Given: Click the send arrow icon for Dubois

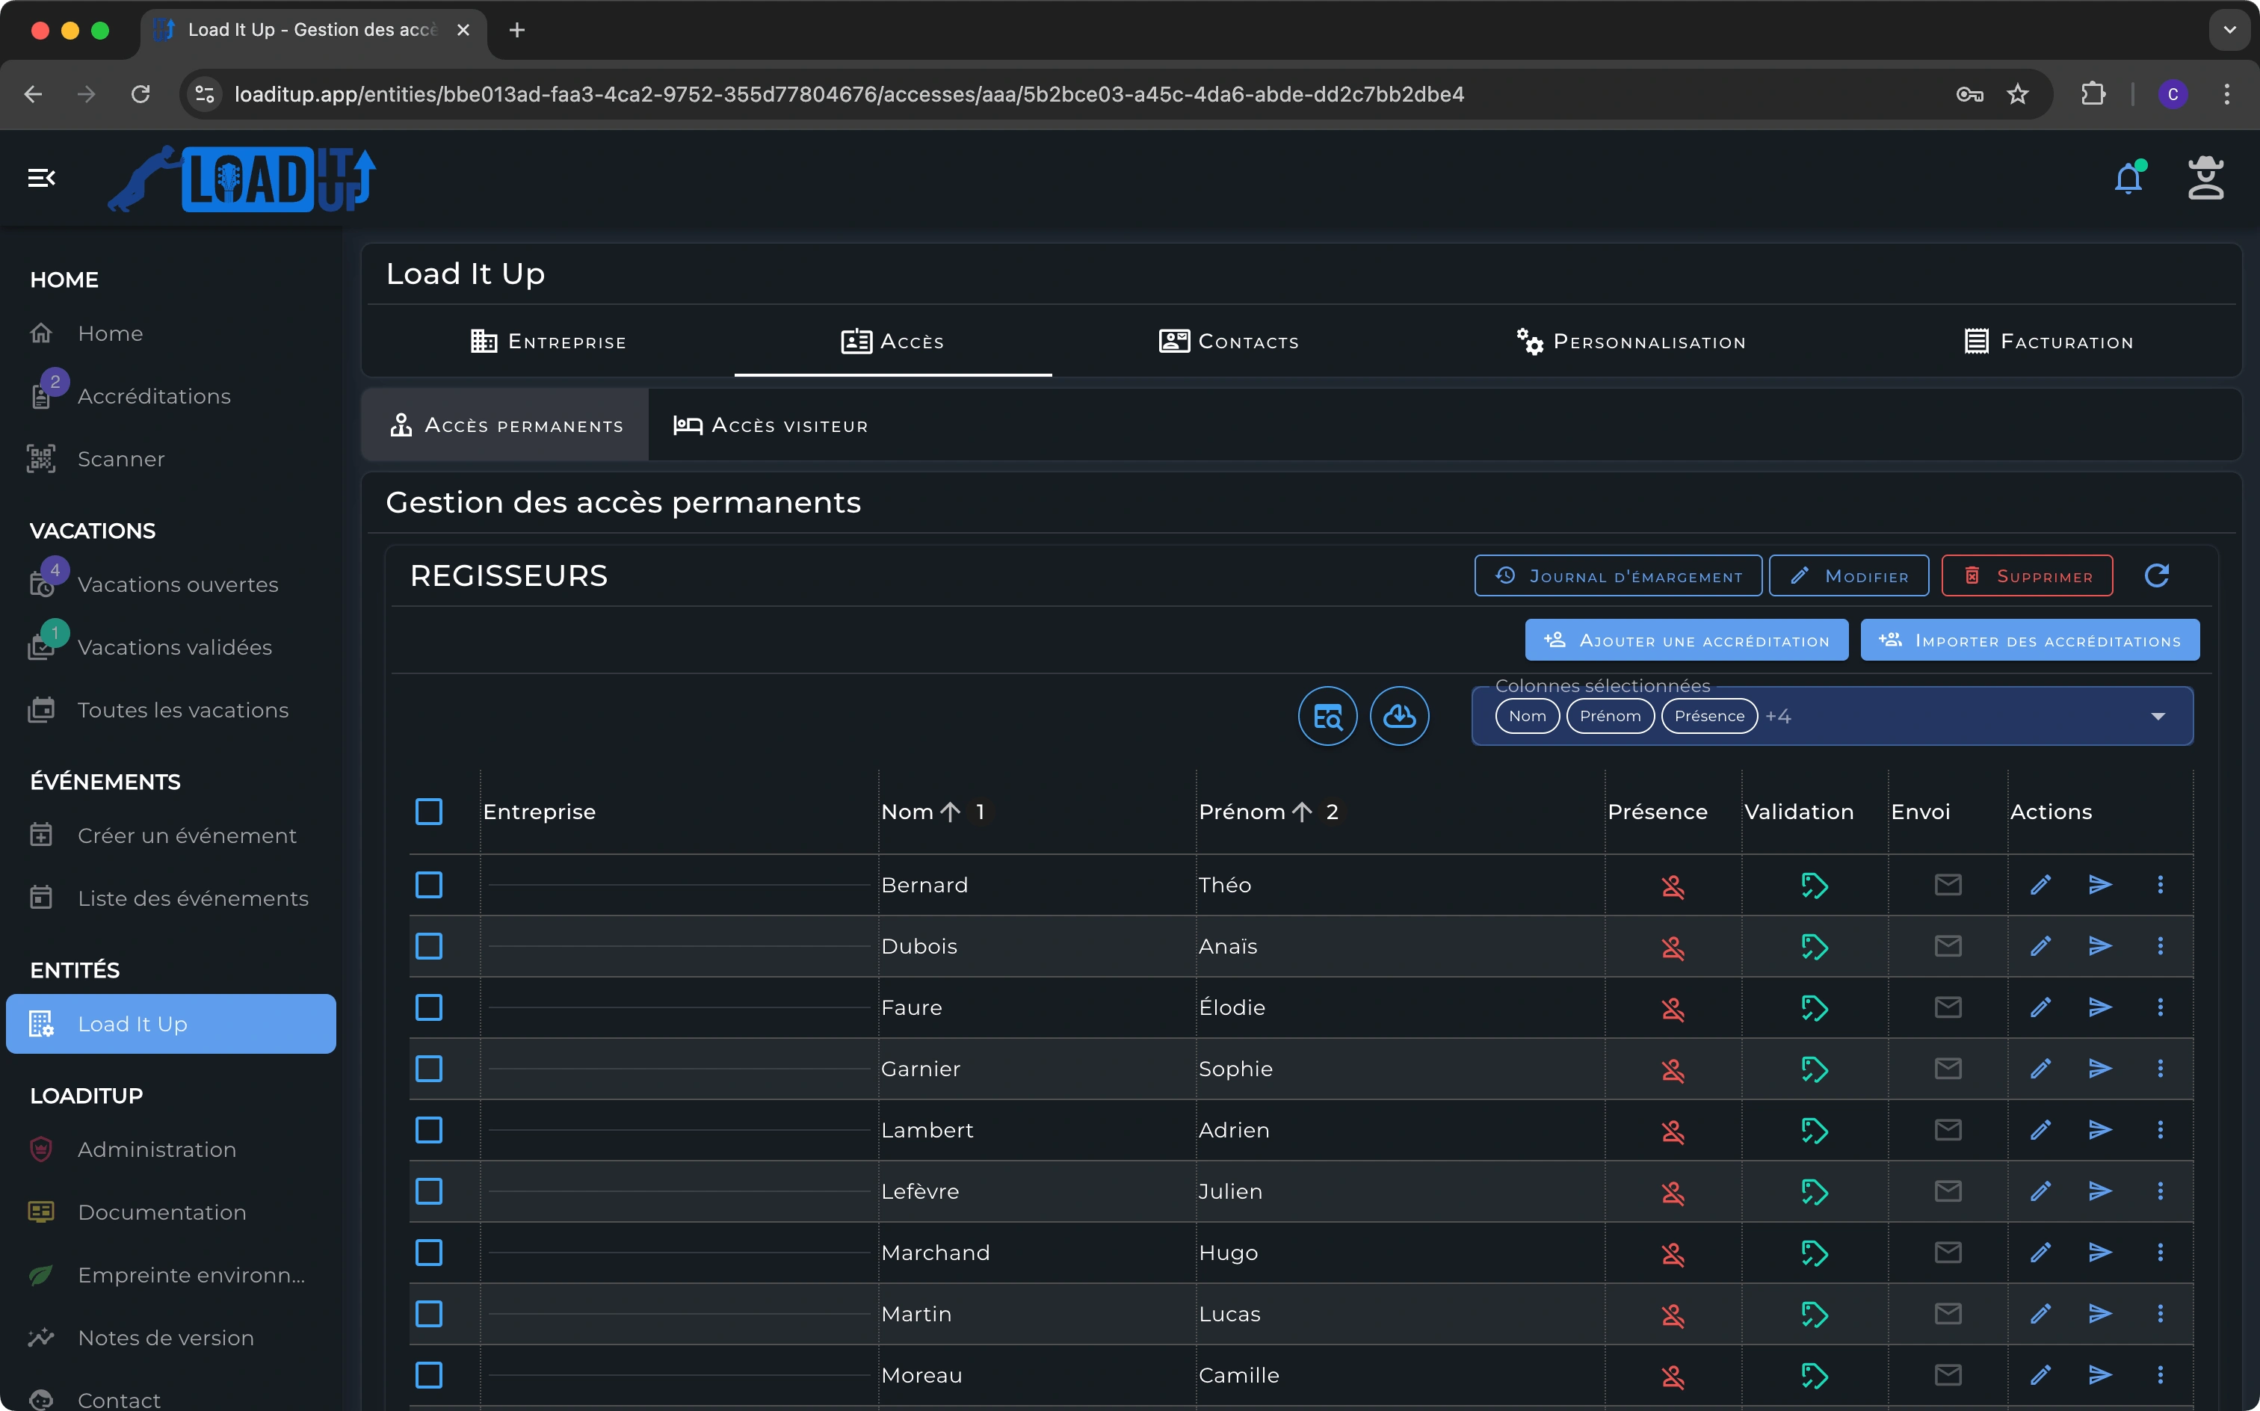Looking at the screenshot, I should click(x=2099, y=946).
